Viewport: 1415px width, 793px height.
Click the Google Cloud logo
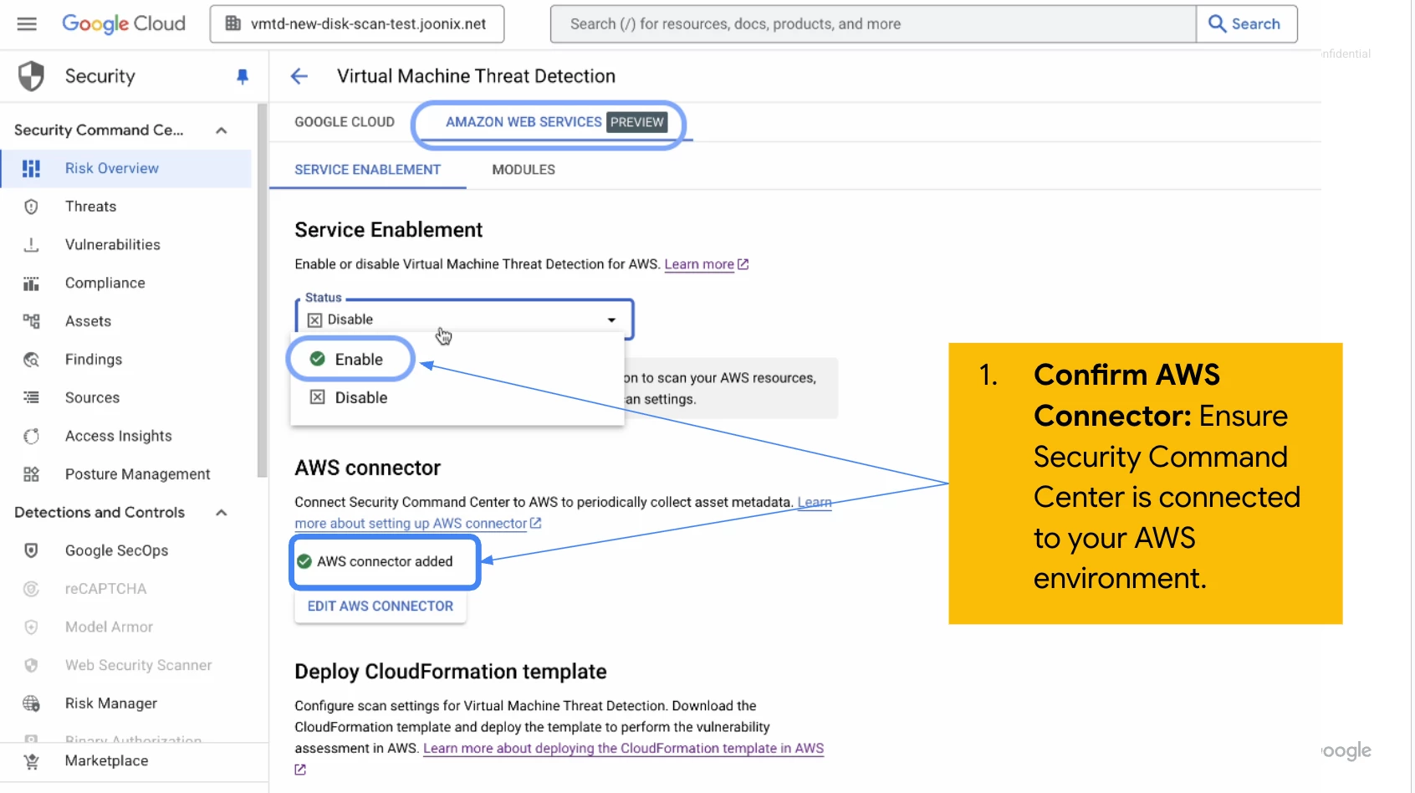pos(124,23)
